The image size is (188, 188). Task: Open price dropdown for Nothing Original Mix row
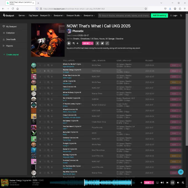coord(180,156)
